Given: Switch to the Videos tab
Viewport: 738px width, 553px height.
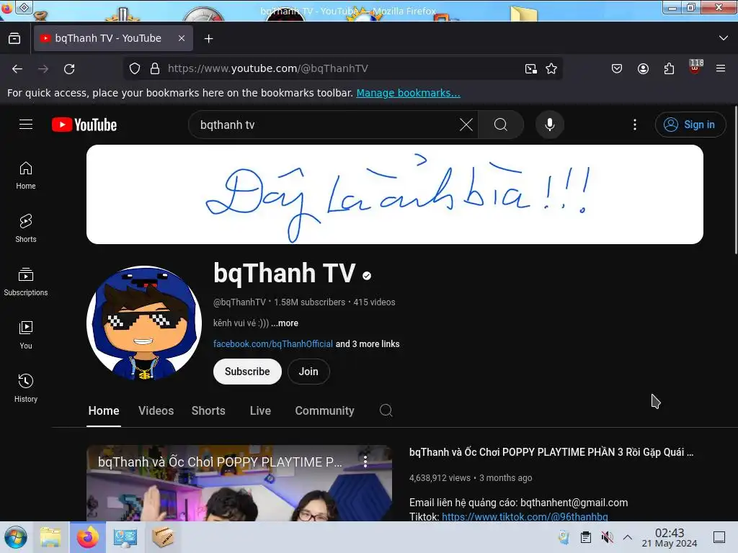Looking at the screenshot, I should (x=156, y=410).
